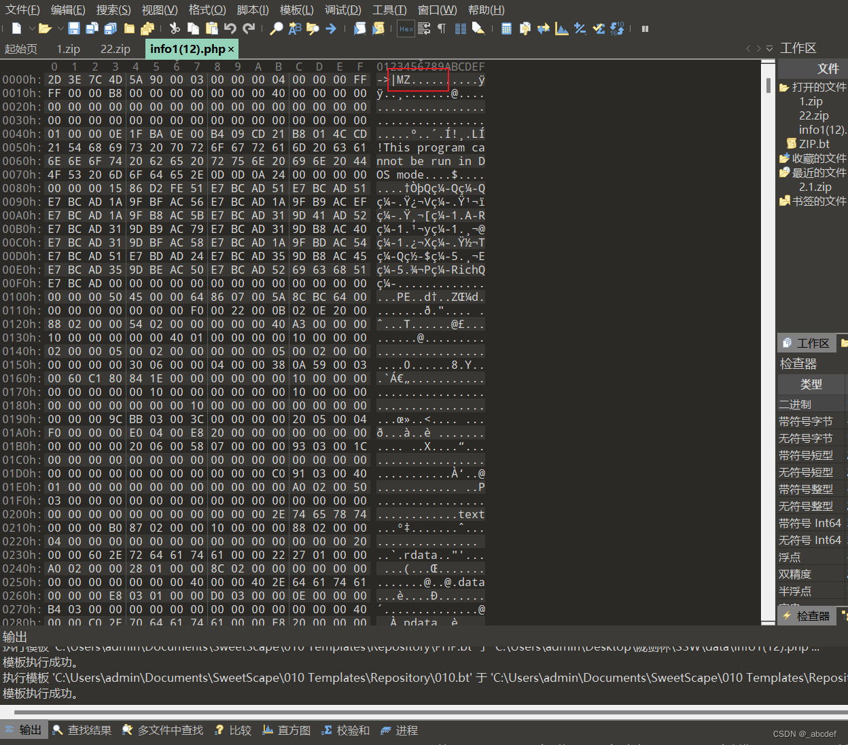Click the Save As toolbar icon
The width and height of the screenshot is (848, 745).
point(92,29)
